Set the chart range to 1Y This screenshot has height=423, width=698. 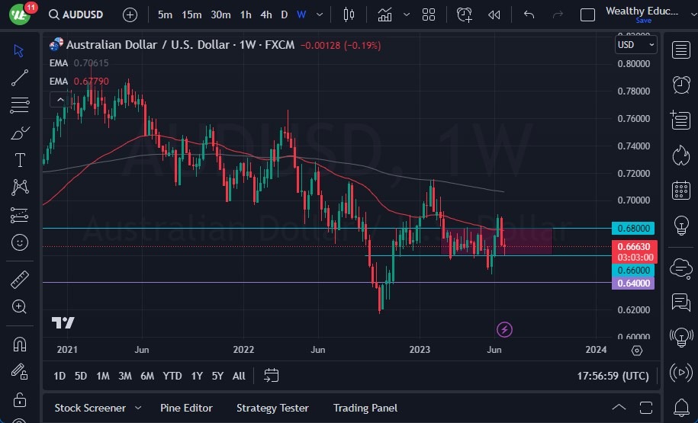point(197,376)
